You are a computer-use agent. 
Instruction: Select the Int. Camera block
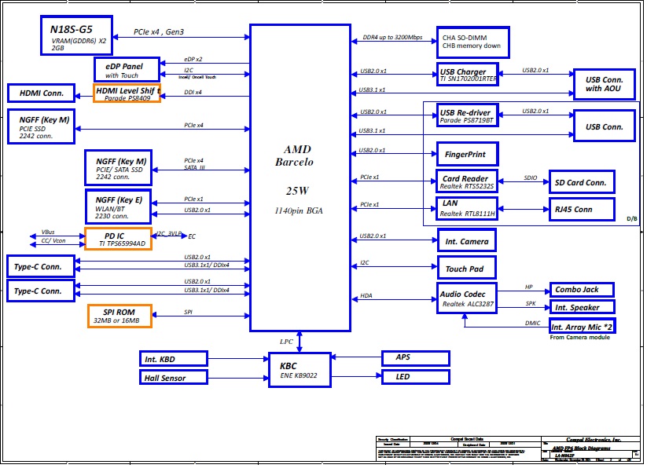tap(467, 240)
